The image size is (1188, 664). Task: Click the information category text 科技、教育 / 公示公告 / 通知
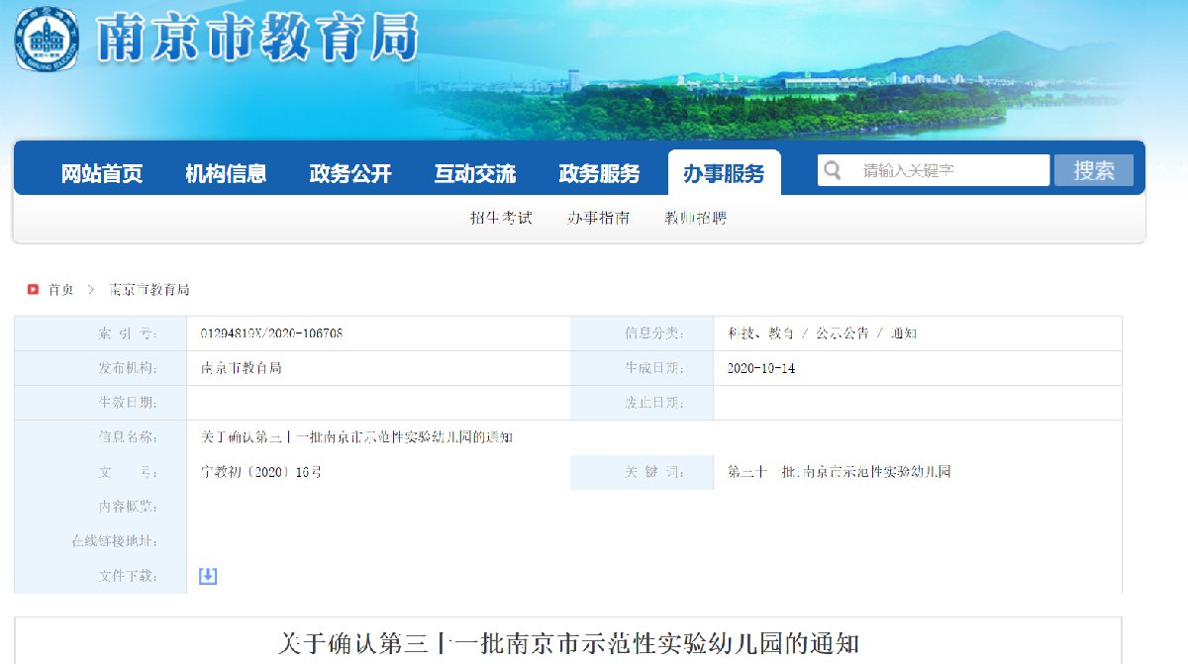[822, 333]
